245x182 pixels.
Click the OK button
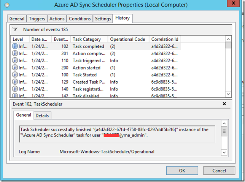(x=182, y=171)
